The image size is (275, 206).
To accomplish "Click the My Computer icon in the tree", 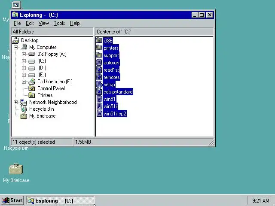I will [24, 47].
